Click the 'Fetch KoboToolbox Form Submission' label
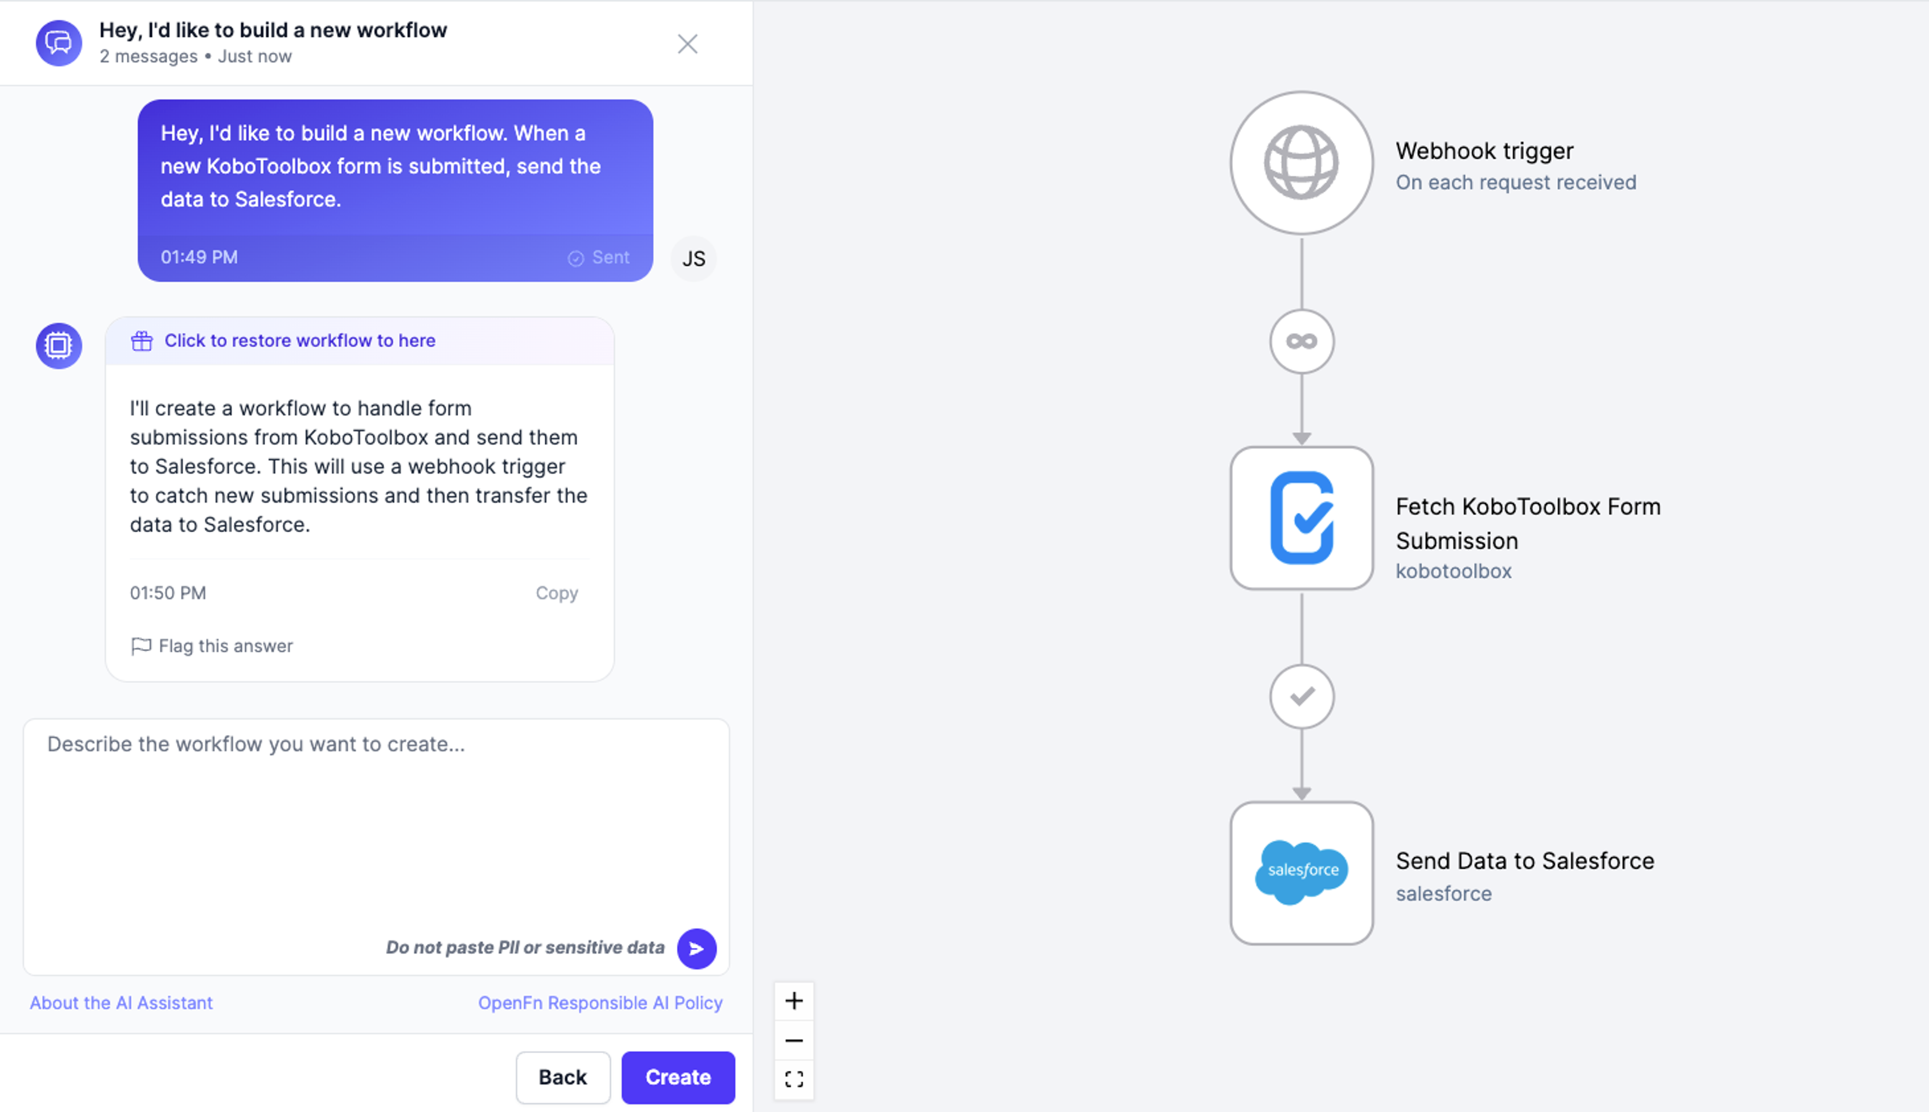The height and width of the screenshot is (1112, 1929). pos(1528,523)
